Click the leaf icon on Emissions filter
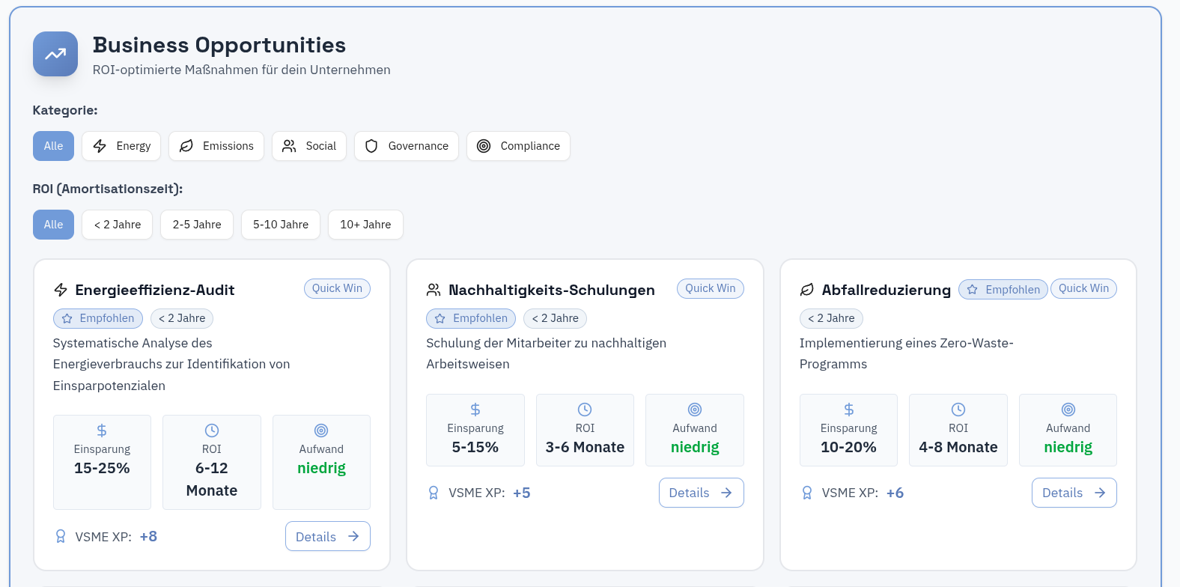Screen dimensions: 1180x587 186,146
